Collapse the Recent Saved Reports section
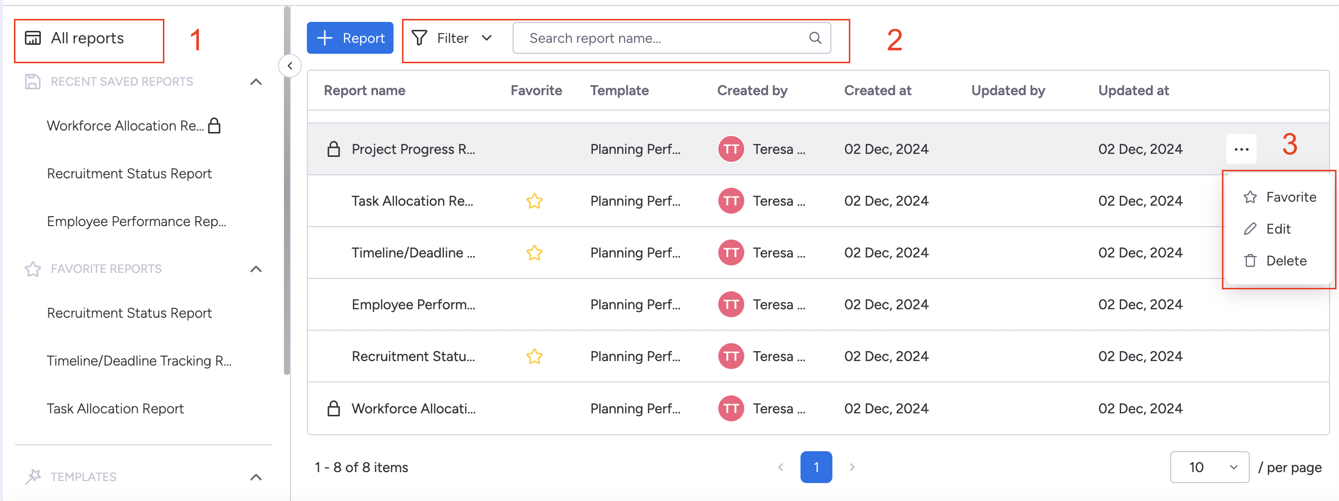This screenshot has height=501, width=1339. [x=255, y=82]
